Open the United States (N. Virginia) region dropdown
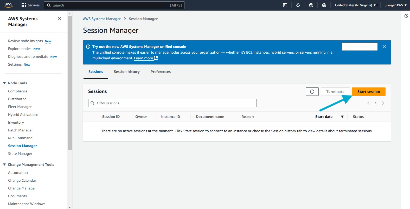Screen dimensions: 410x209 pyautogui.click(x=355, y=5)
